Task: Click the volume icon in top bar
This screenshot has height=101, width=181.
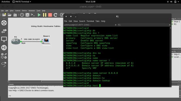Action: click(x=171, y=2)
